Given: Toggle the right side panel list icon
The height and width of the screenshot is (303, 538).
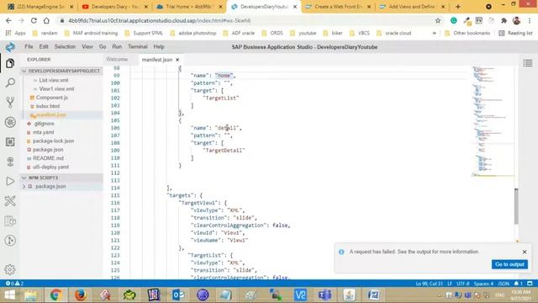Looking at the screenshot, I should (528, 63).
